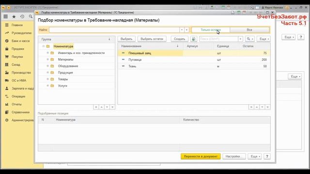Open lower Еще menu in background window
Viewport: 310px width, 174px height.
pos(295,76)
